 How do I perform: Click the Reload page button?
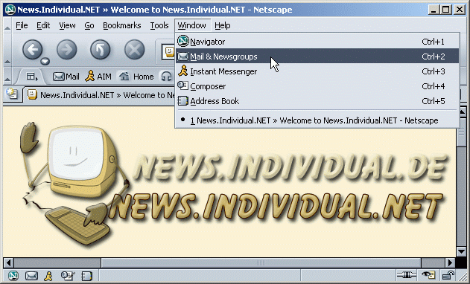point(101,49)
